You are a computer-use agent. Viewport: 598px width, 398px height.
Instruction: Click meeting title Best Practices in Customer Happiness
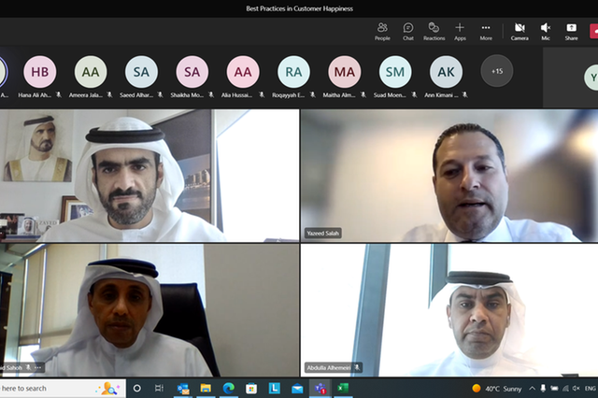coord(299,8)
